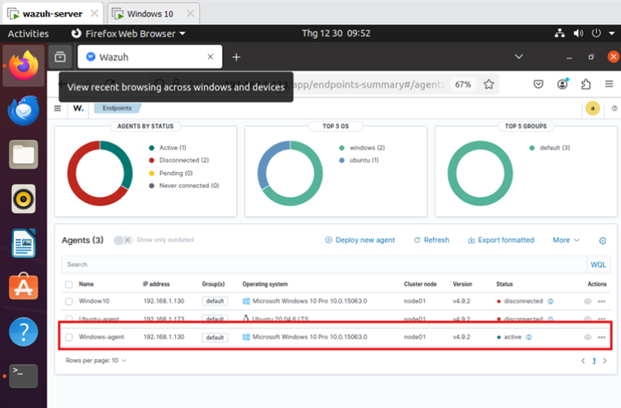The height and width of the screenshot is (408, 621).
Task: Click windows (2) legend in Top 5 OS
Action: tap(362, 148)
